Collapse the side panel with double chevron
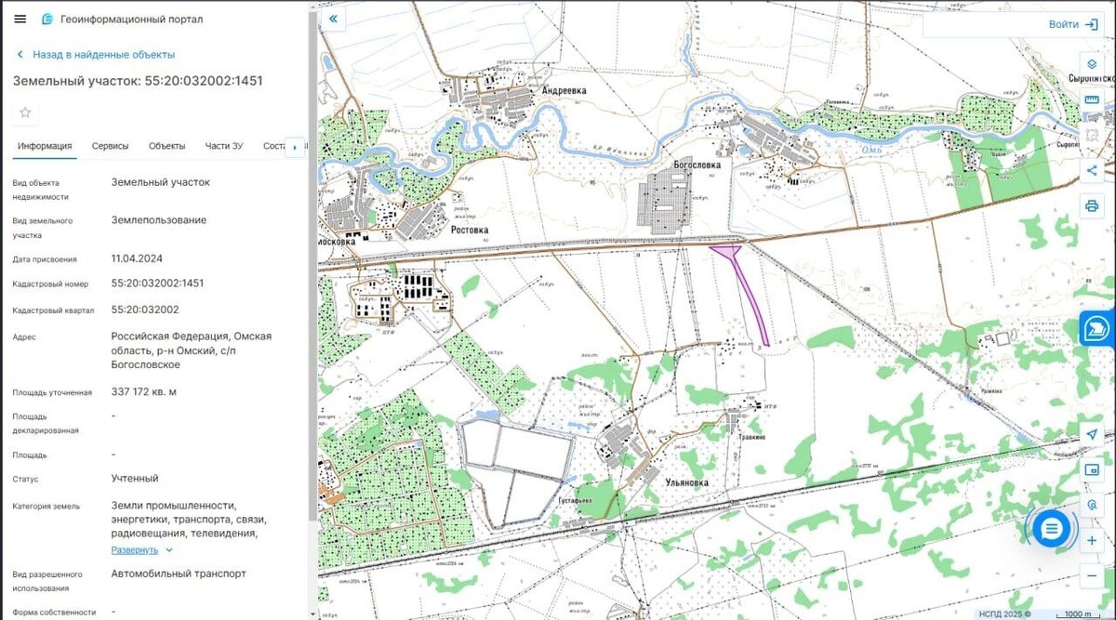The height and width of the screenshot is (620, 1116). (x=333, y=19)
